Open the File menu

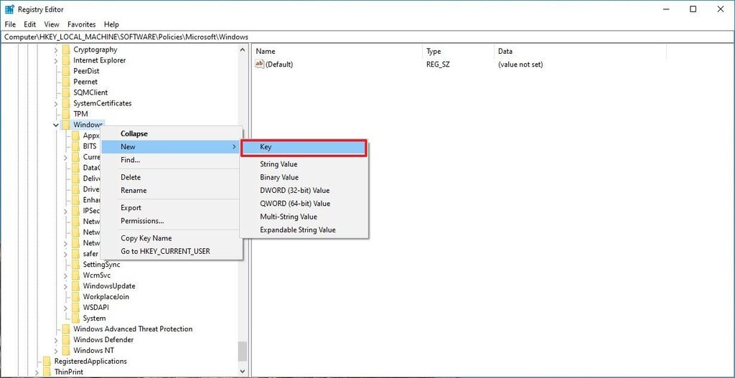pos(10,24)
